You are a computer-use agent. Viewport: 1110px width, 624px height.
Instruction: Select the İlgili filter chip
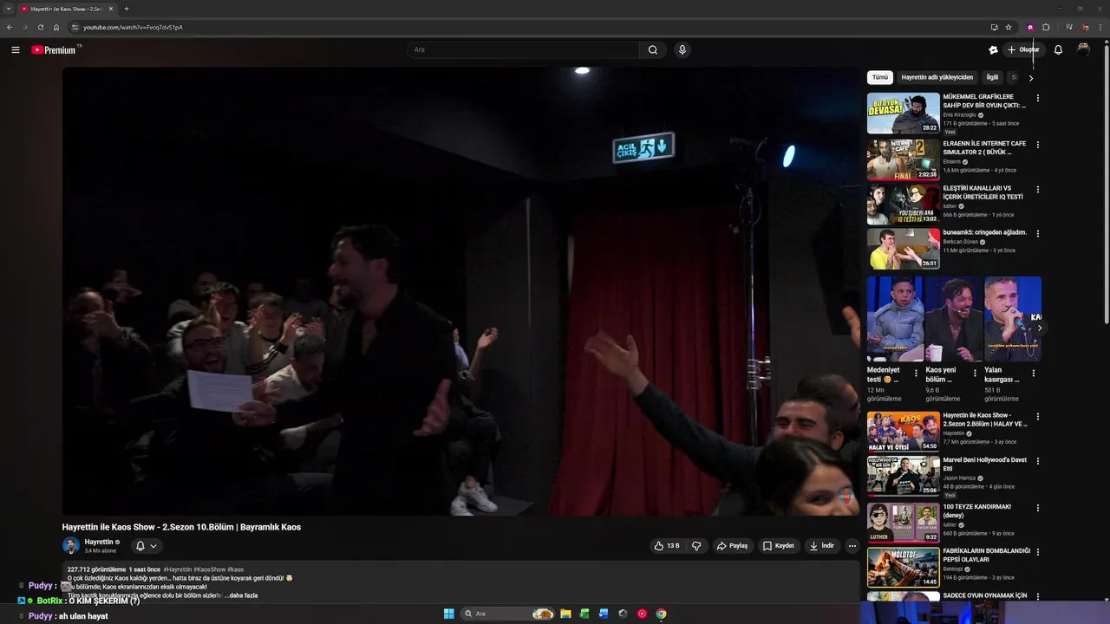coord(992,77)
